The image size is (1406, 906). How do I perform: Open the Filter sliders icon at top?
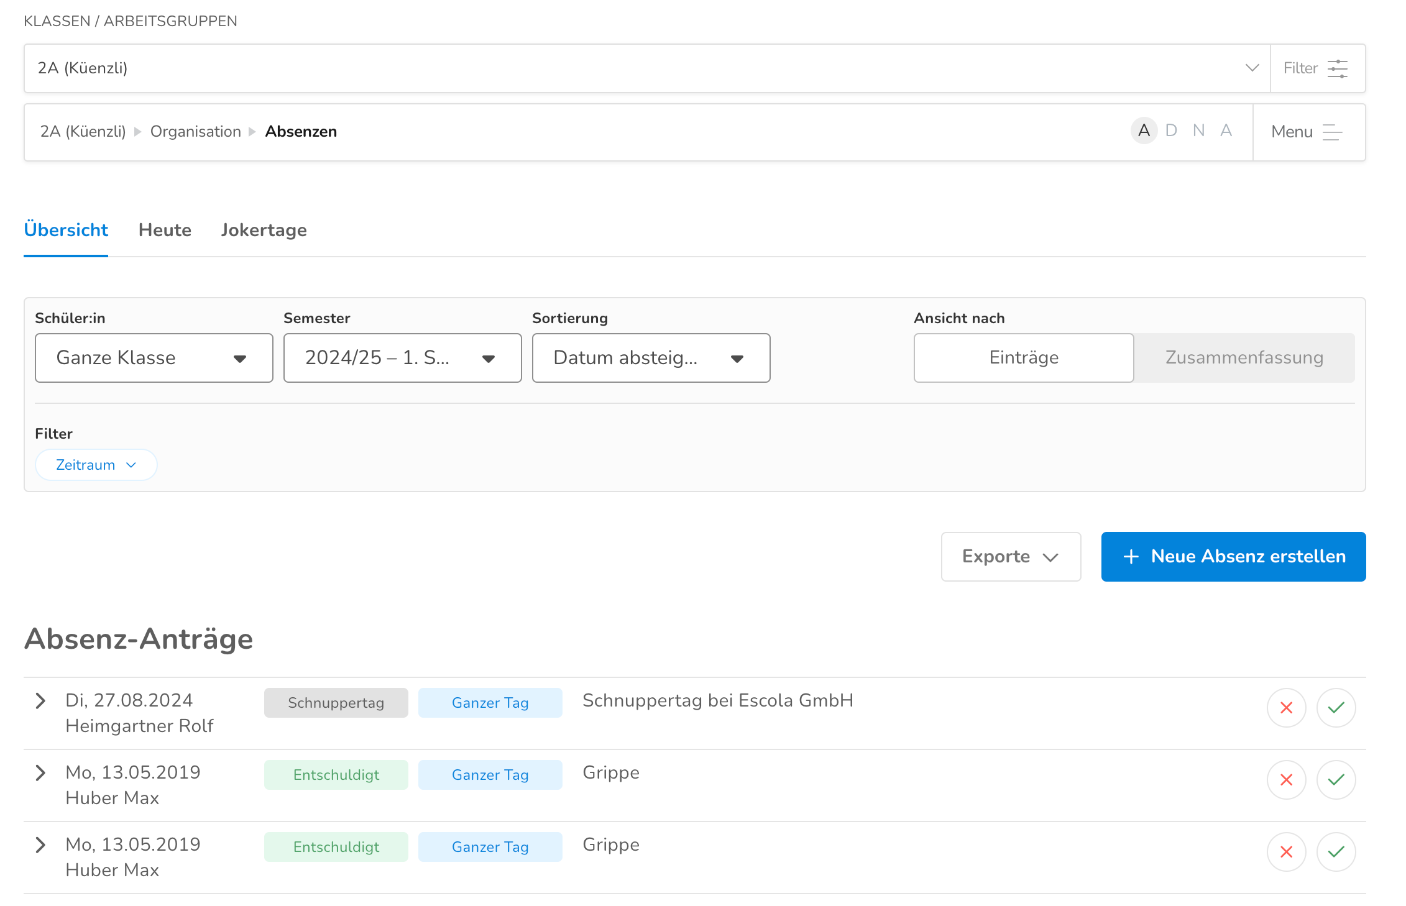pyautogui.click(x=1336, y=68)
